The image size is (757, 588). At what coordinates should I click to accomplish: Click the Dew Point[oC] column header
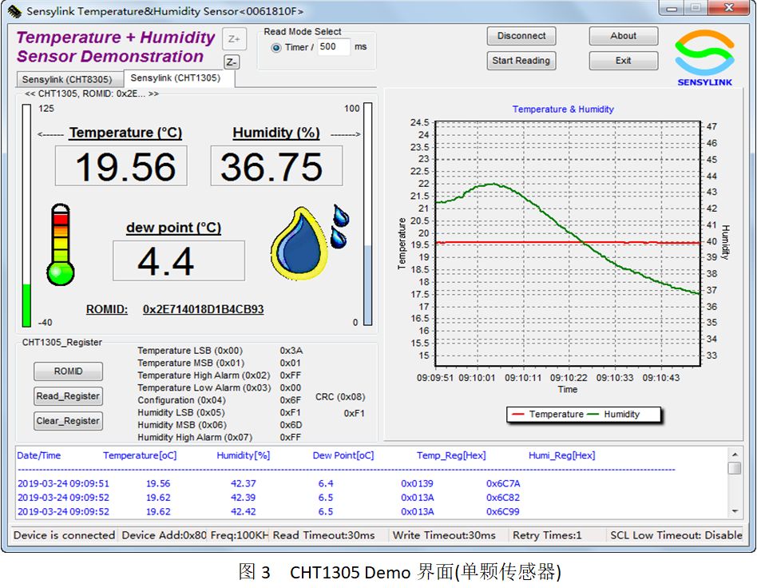tap(343, 455)
